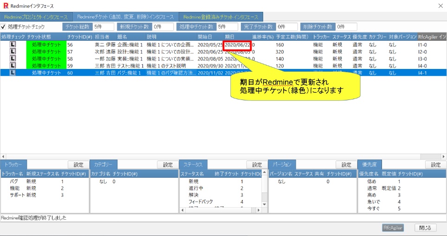Select 解決 row in ステータス list
The height and width of the screenshot is (236, 447).
pyautogui.click(x=220, y=195)
